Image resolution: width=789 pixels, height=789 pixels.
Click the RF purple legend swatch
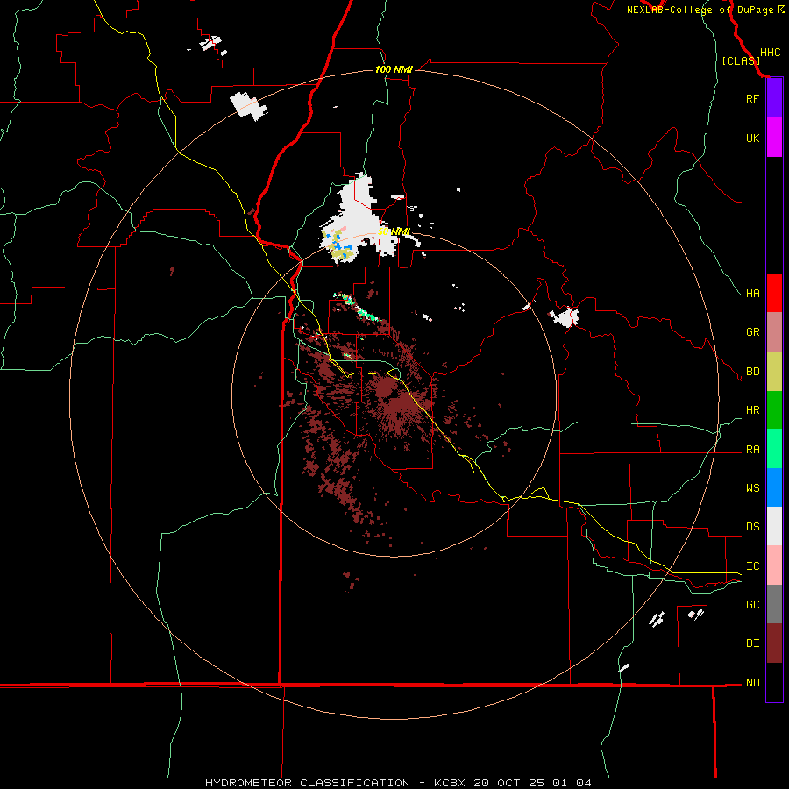(774, 98)
